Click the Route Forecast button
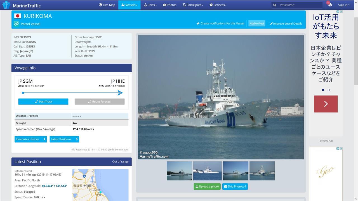This screenshot has height=201, width=358. pyautogui.click(x=100, y=102)
